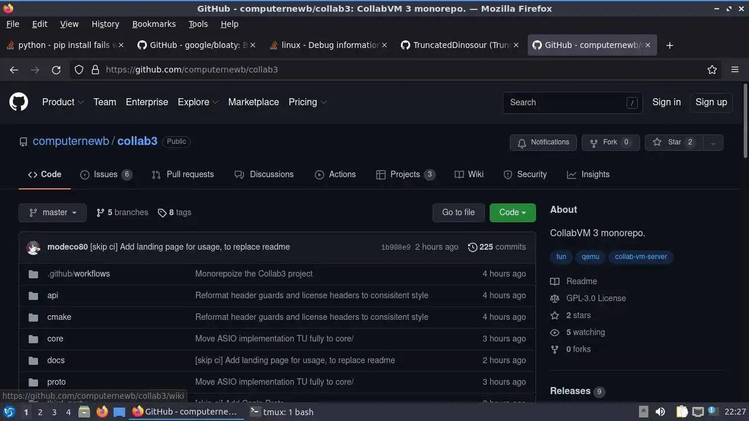This screenshot has height=421, width=749.
Task: Switch to the Wiki tab
Action: point(469,174)
